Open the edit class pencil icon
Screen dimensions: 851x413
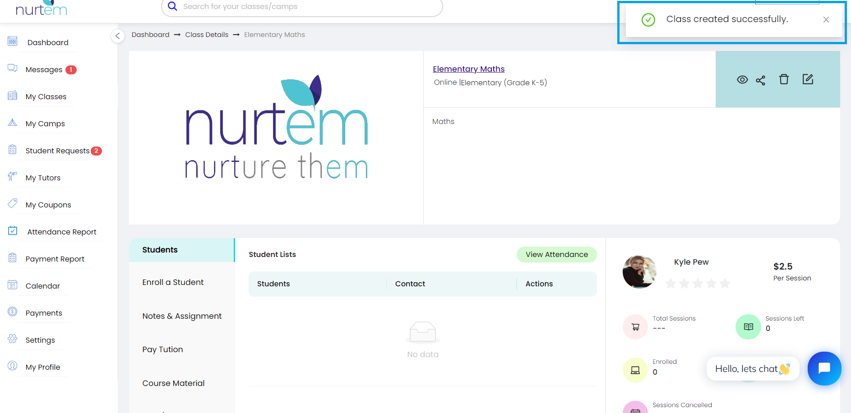point(808,79)
